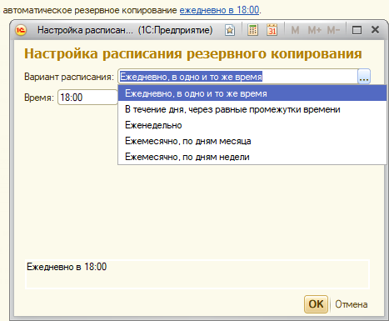Viewport: 389px width, 321px height.
Task: Select 'Ежедневно, в одно и то же время'
Action: [x=252, y=93]
